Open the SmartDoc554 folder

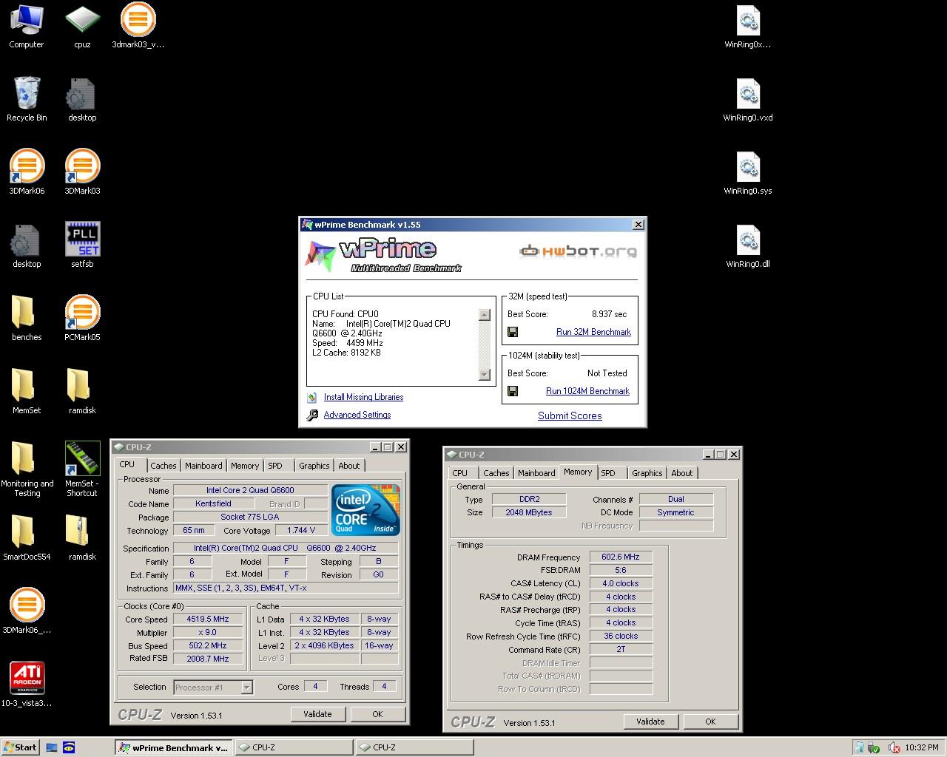click(27, 537)
